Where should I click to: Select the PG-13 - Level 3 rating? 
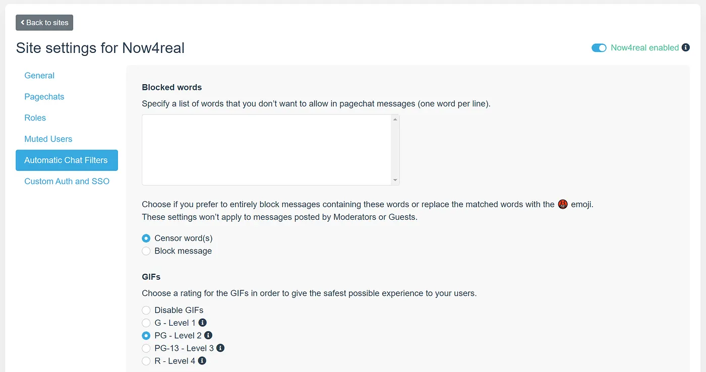(x=146, y=348)
